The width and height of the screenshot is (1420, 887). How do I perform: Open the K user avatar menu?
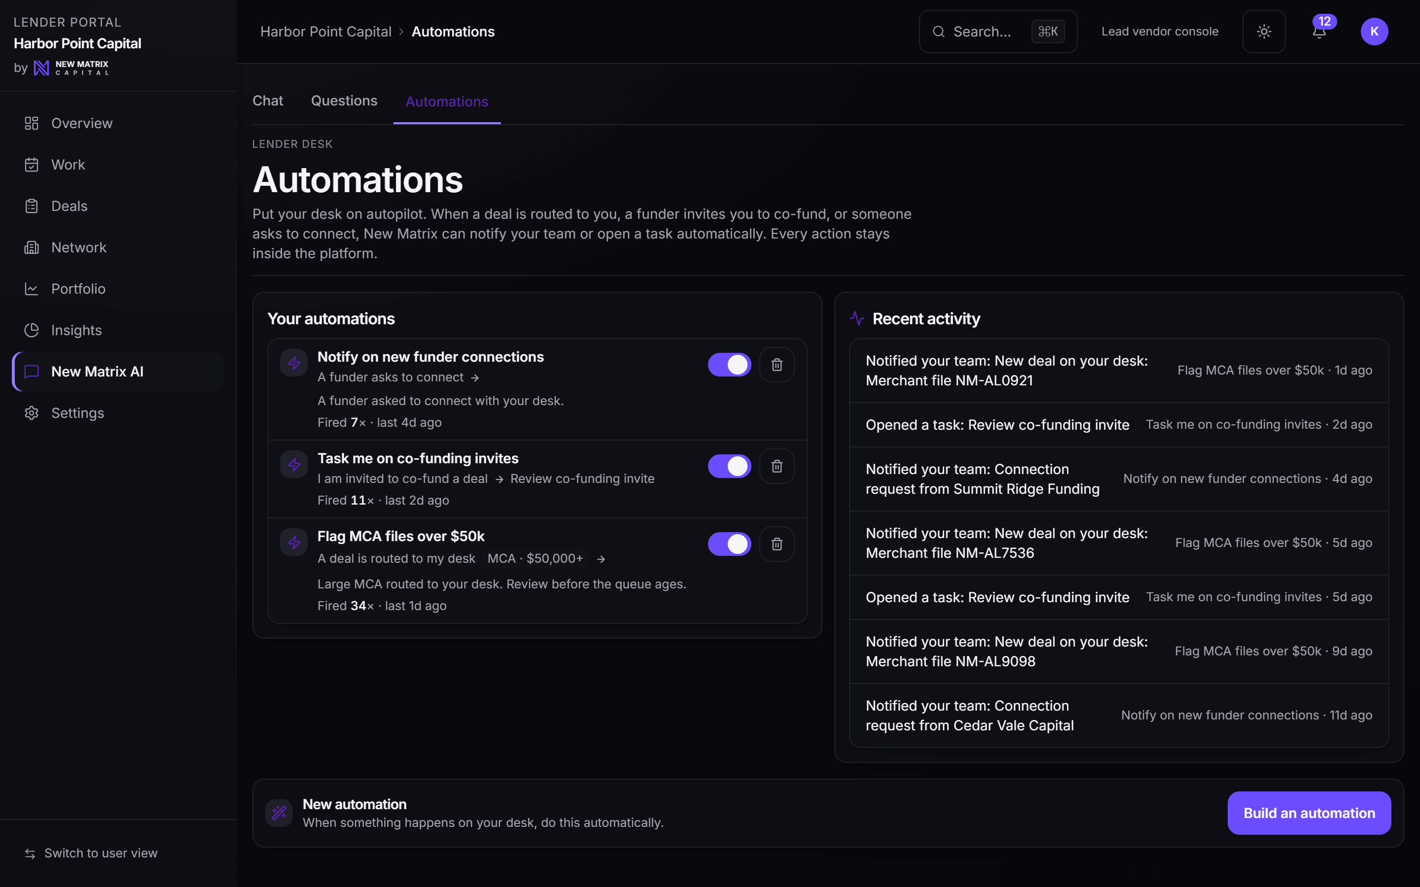(x=1374, y=32)
